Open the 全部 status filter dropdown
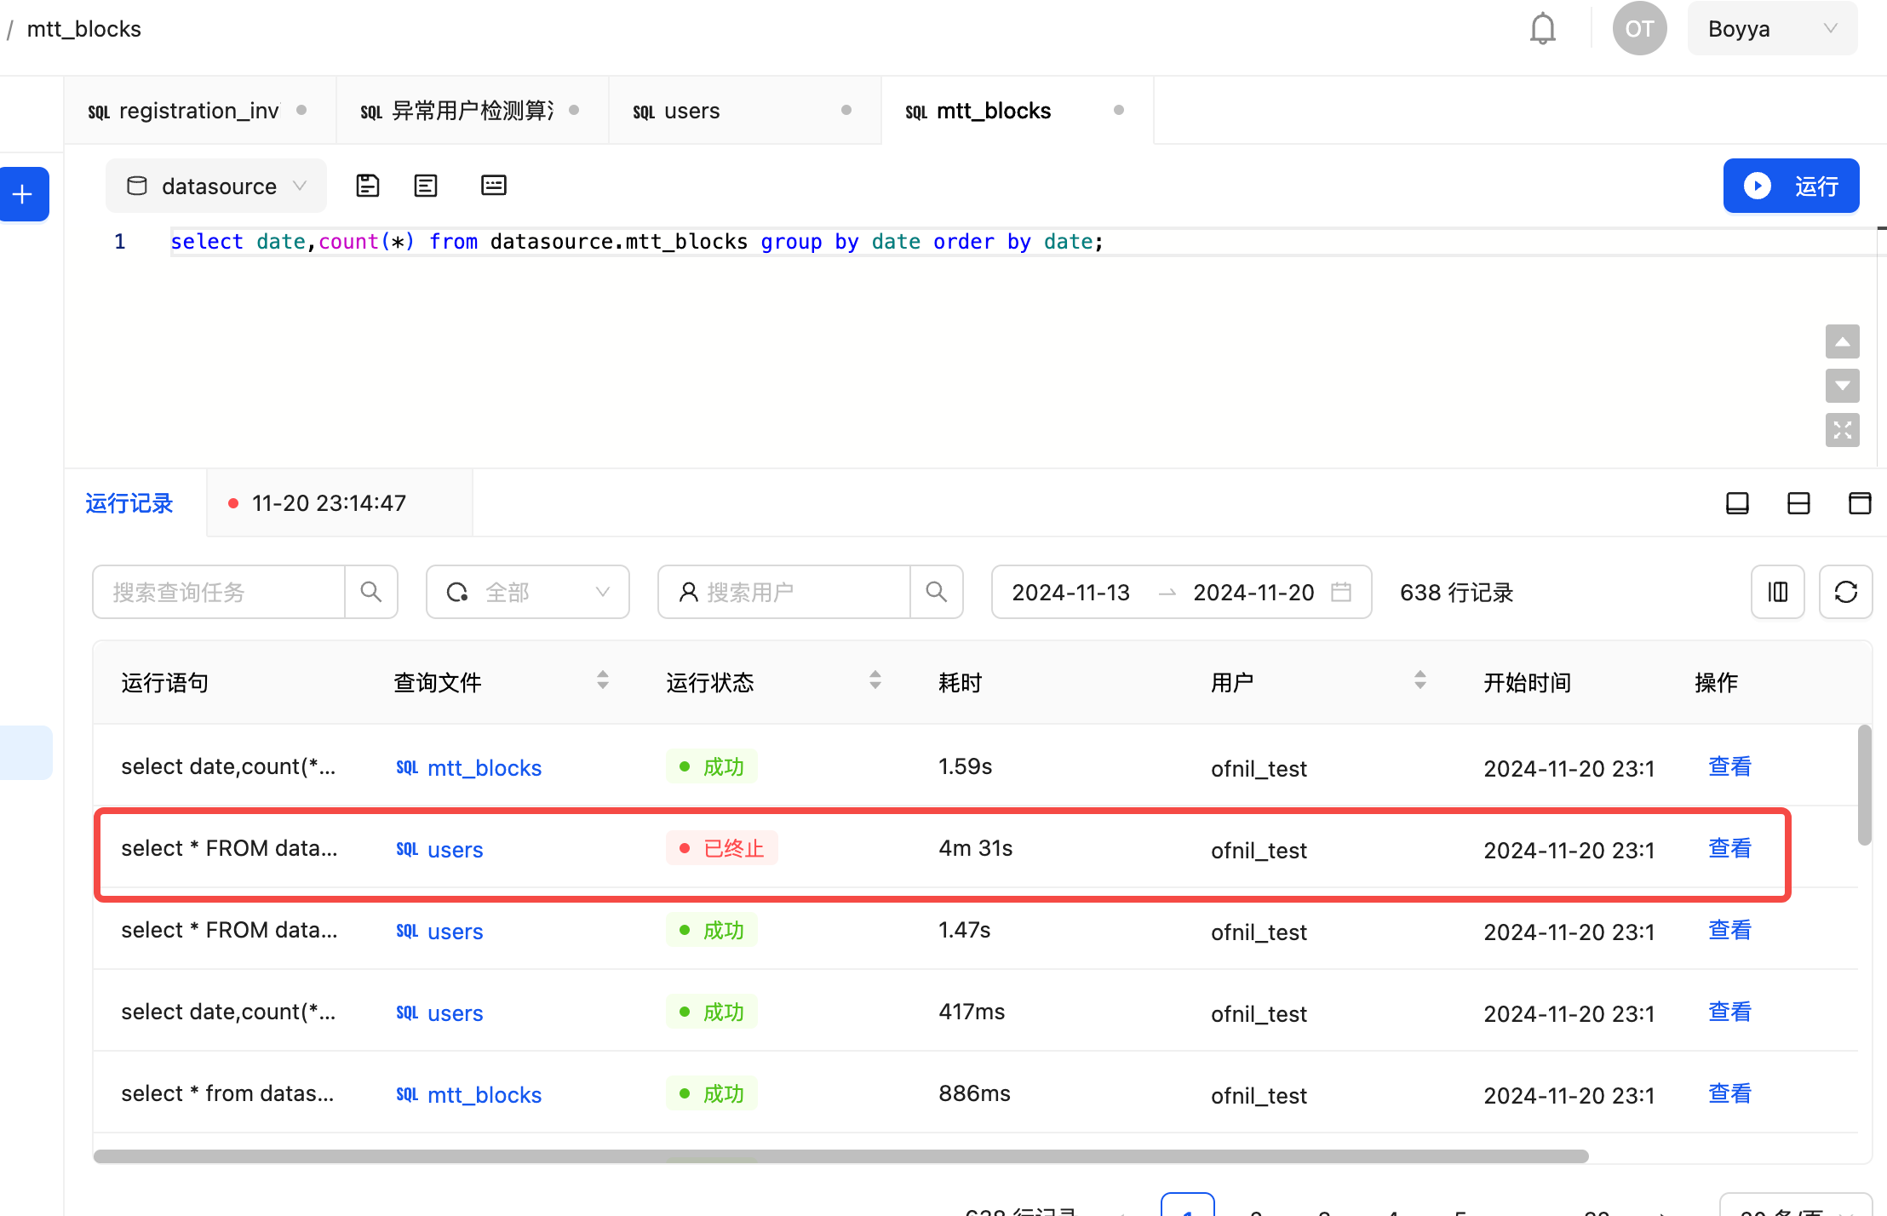This screenshot has width=1887, height=1216. [x=528, y=592]
